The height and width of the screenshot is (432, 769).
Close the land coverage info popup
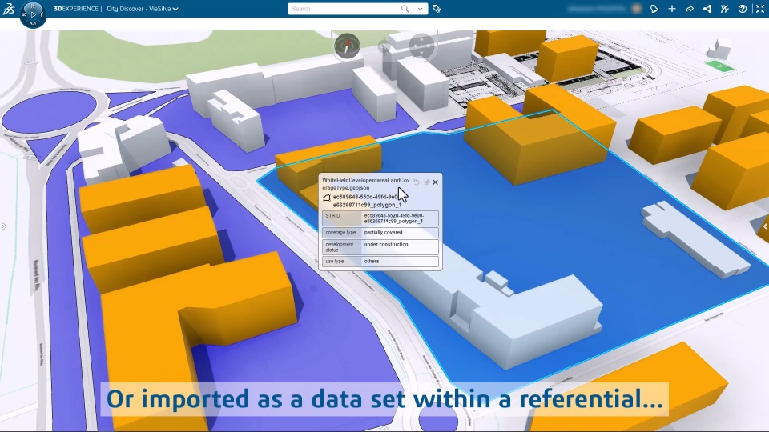point(435,182)
